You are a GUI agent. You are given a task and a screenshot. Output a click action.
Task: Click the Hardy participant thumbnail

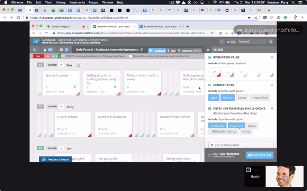click(x=255, y=176)
